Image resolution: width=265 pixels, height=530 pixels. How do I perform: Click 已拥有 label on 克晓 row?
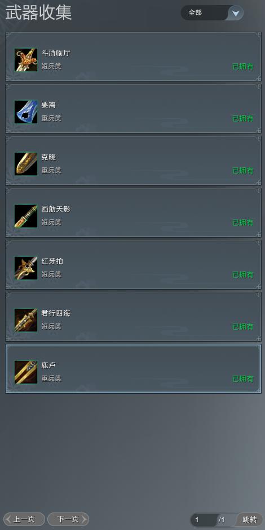coord(243,171)
